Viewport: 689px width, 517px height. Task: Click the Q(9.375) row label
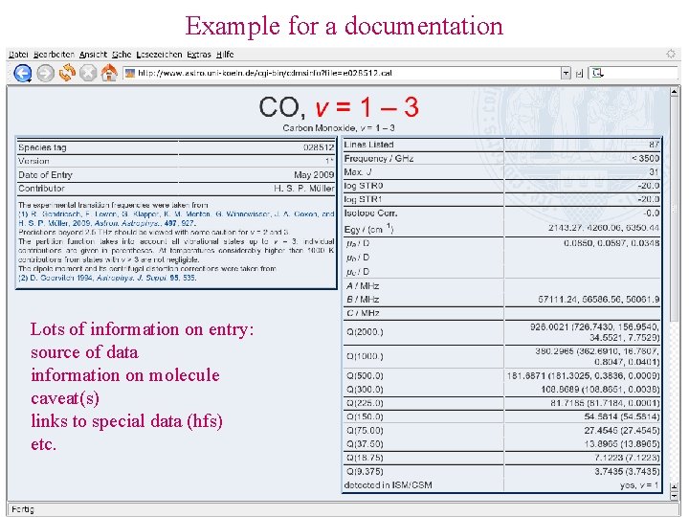[365, 472]
